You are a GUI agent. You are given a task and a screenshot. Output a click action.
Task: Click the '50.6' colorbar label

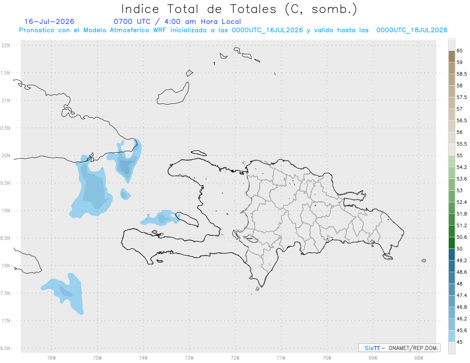click(x=461, y=237)
